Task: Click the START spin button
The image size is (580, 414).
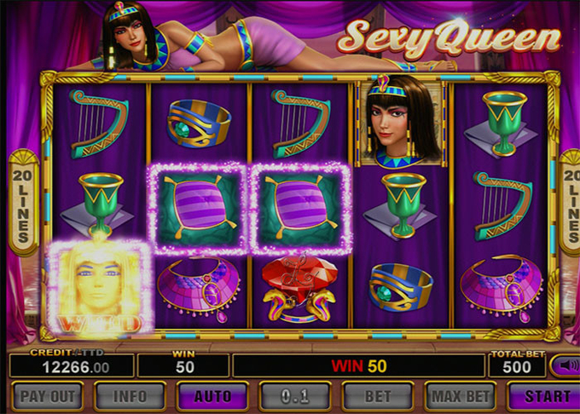Action: pos(544,397)
